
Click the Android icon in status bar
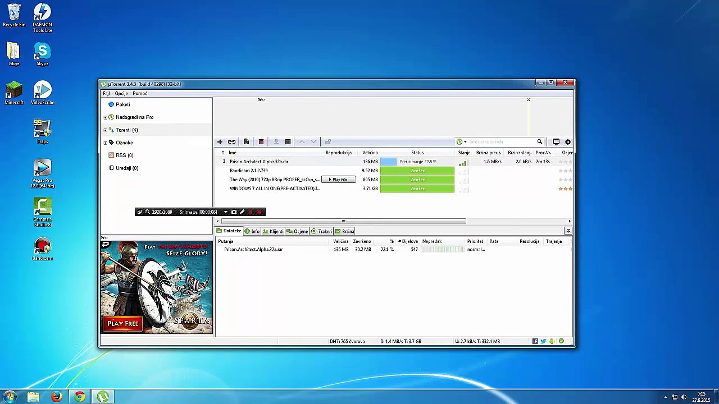(x=552, y=341)
